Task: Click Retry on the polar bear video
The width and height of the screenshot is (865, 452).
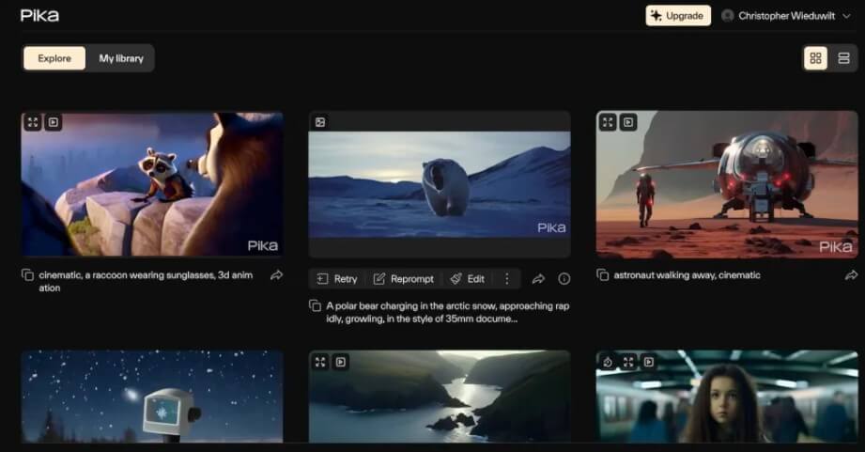Action: [337, 279]
